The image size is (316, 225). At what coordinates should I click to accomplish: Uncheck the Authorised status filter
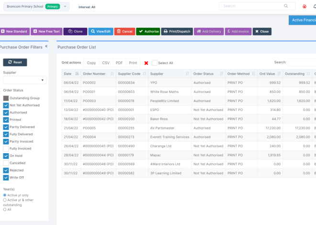[6, 112]
